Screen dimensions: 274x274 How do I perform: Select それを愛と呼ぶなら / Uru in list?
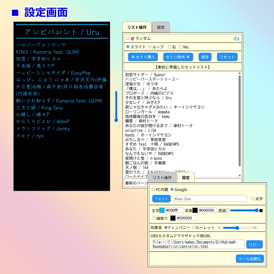(148, 98)
